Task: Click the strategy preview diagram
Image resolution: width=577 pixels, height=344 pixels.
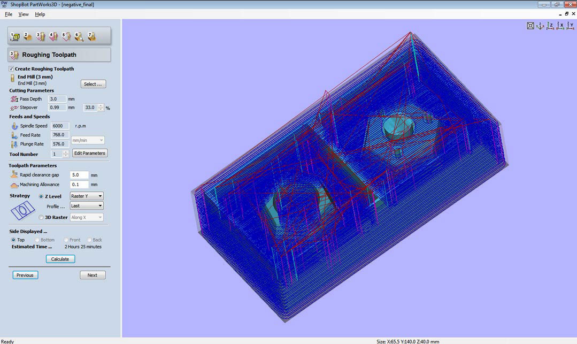Action: click(22, 211)
